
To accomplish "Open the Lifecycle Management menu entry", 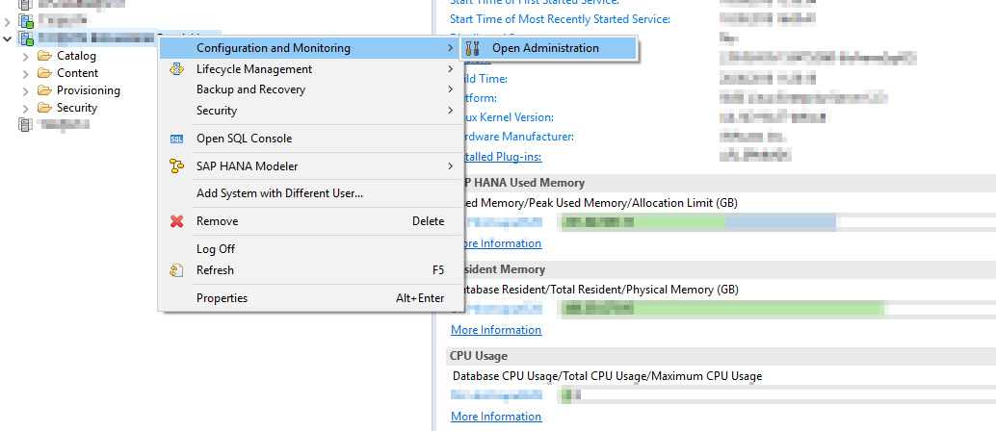I will [308, 68].
